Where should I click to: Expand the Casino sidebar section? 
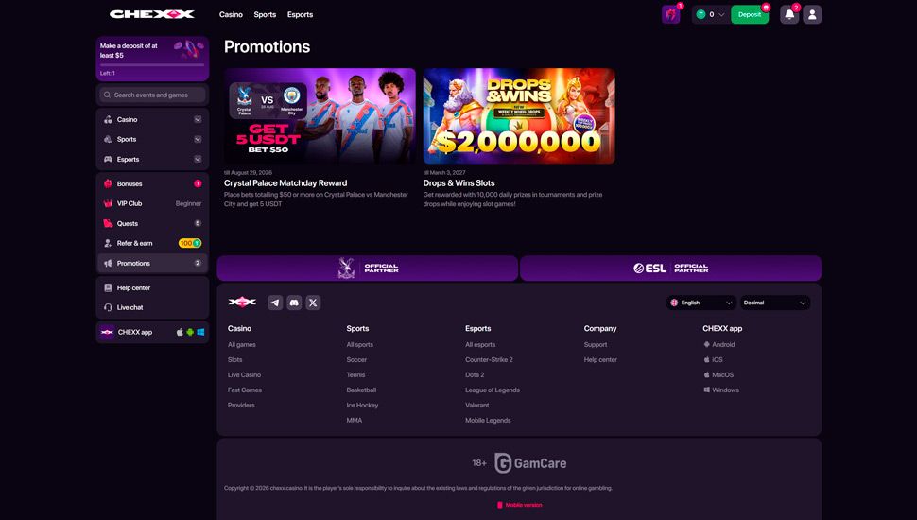[x=152, y=119]
